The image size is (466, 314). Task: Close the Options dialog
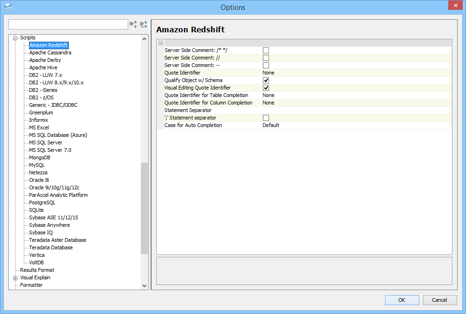point(455,5)
